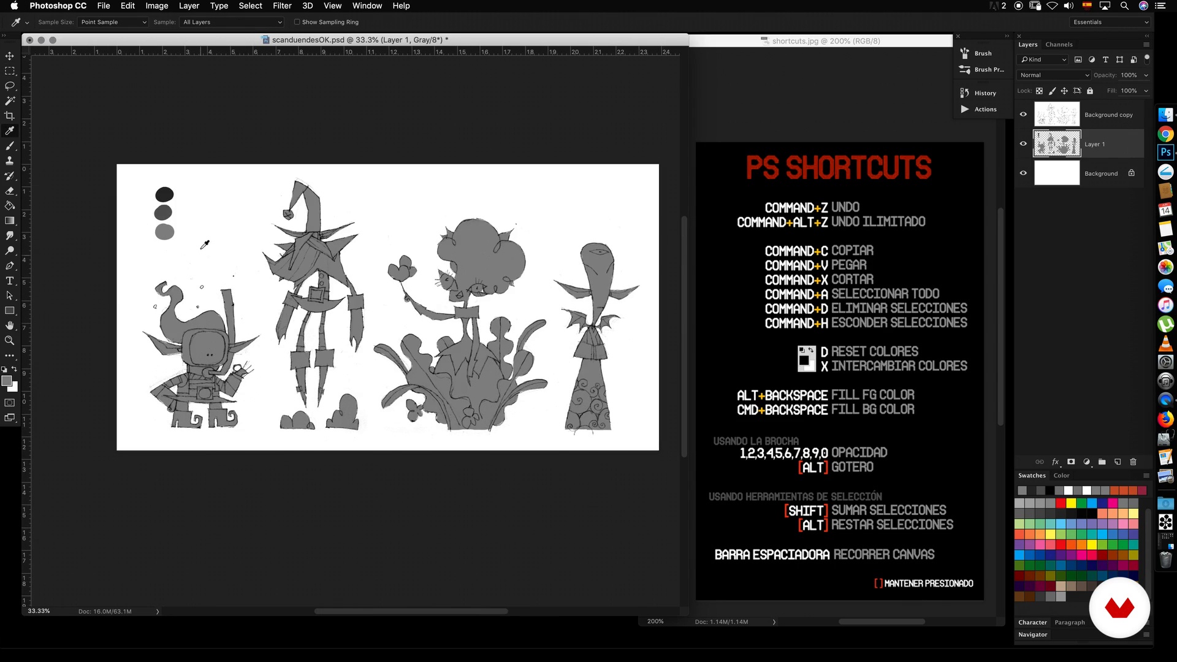Open the Brush Presets panel button
The image size is (1177, 662).
[981, 70]
